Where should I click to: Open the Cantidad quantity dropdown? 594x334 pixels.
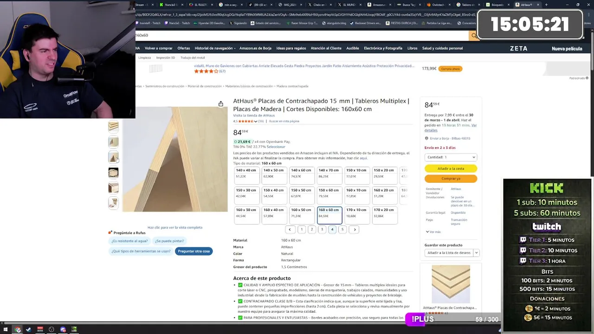pyautogui.click(x=451, y=157)
